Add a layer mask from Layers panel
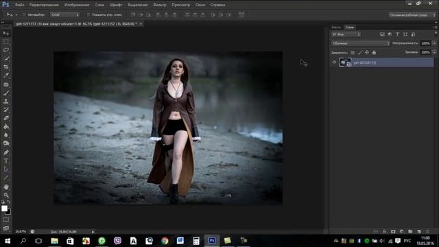This screenshot has width=439, height=247. 393,232
